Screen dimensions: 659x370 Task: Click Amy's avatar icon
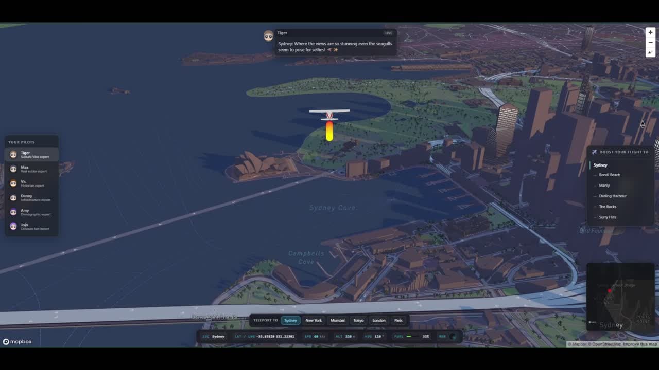point(13,212)
